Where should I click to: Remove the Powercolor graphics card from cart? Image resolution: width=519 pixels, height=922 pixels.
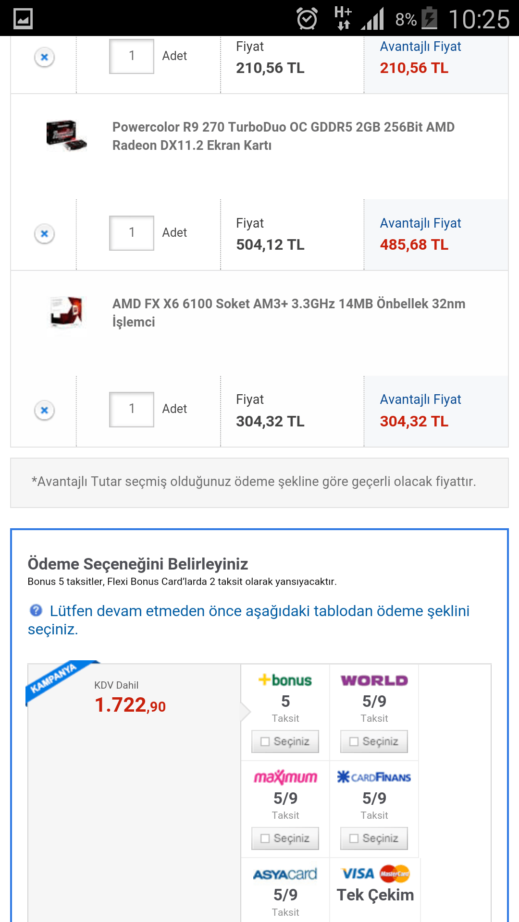pyautogui.click(x=44, y=234)
